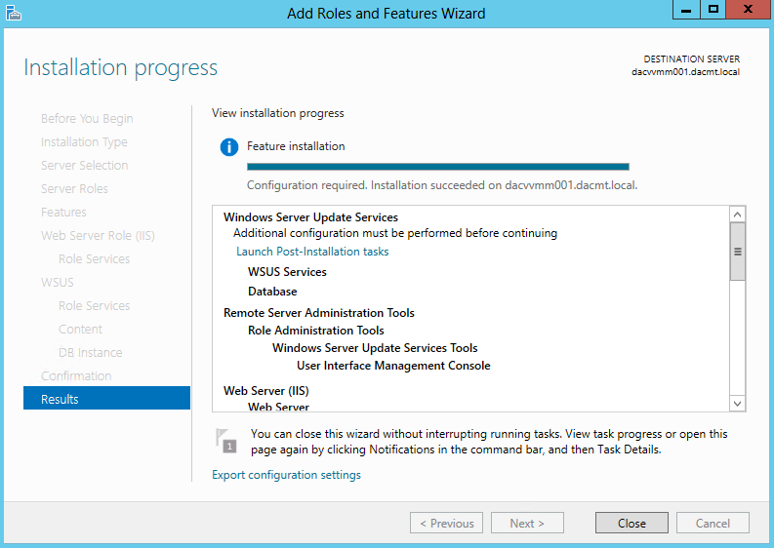Close the wizard with the title bar X

coord(748,10)
